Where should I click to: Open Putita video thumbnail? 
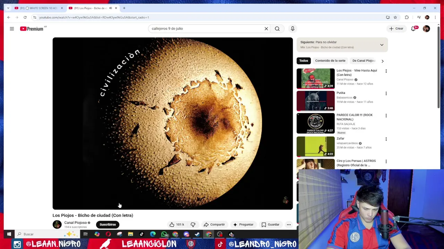(316, 101)
